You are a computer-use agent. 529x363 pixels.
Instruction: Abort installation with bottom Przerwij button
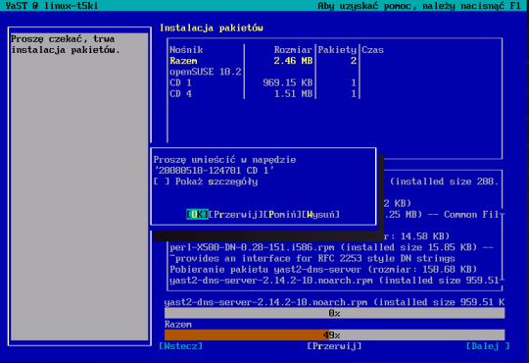click(334, 346)
